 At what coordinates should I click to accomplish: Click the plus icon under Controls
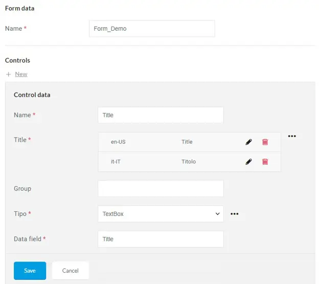pos(8,74)
